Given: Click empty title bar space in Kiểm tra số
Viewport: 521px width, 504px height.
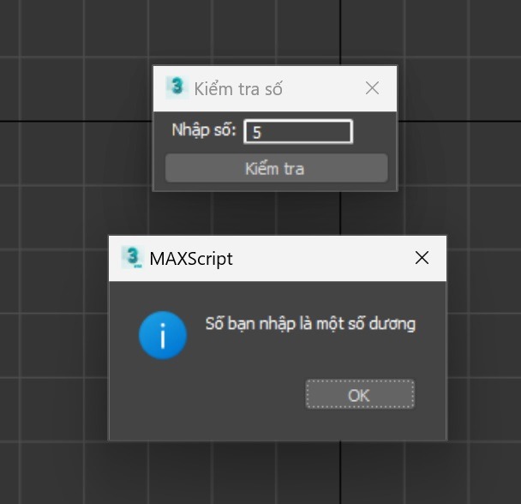Looking at the screenshot, I should 321,88.
